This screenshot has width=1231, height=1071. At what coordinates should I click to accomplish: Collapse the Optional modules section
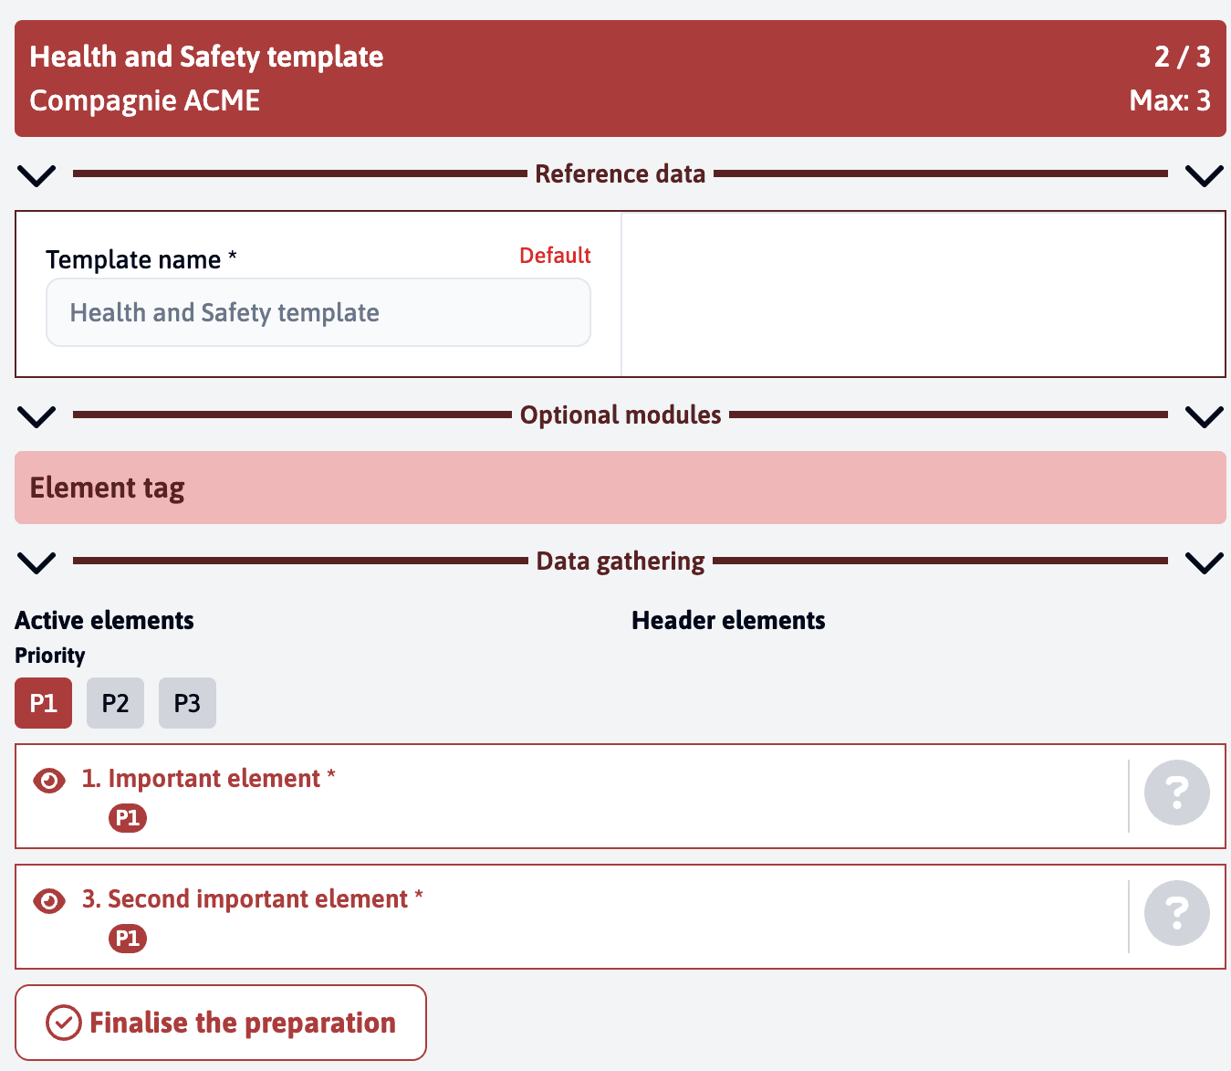37,416
